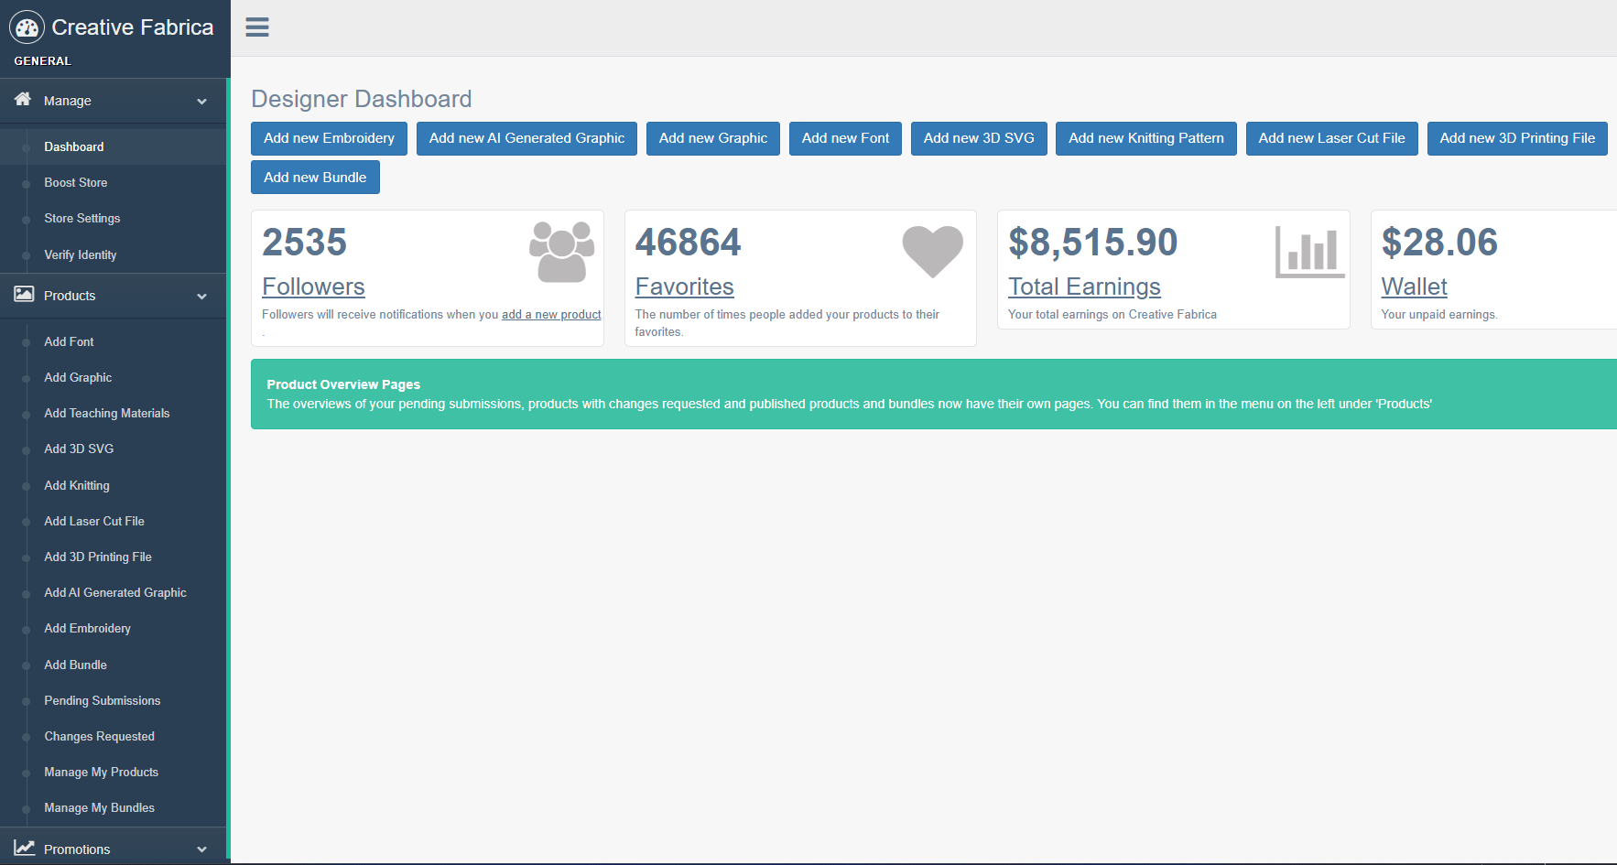
Task: Click the Followers people group icon
Action: (x=561, y=252)
